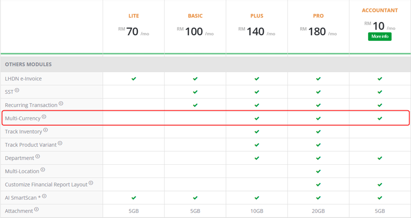The width and height of the screenshot is (411, 218).
Task: Click the Multi-Currency info icon
Action: (44, 117)
